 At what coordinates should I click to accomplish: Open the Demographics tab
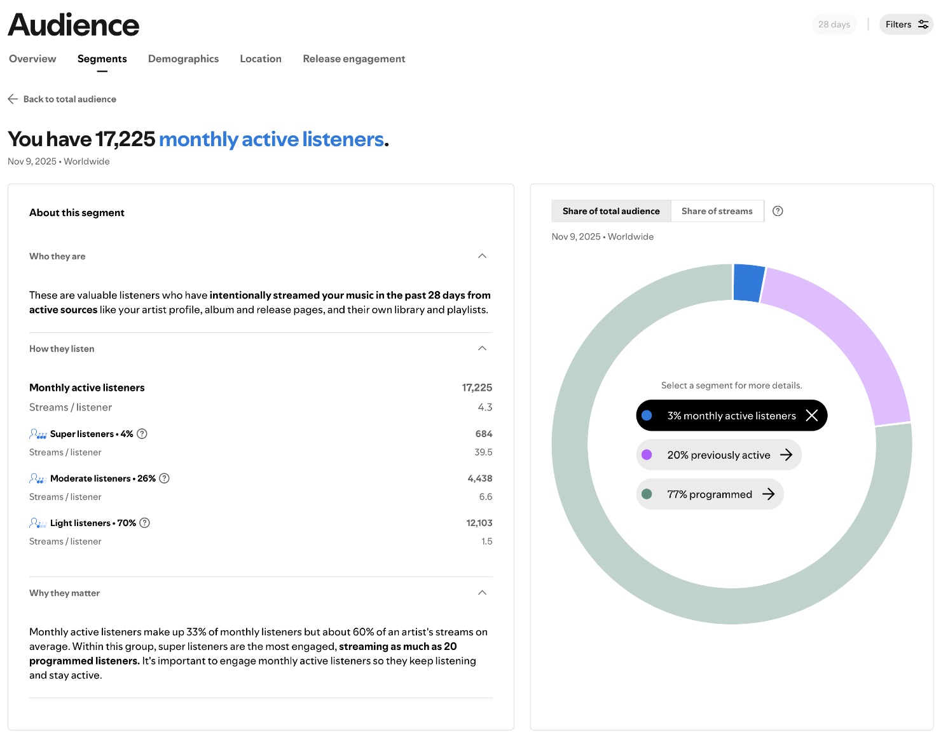[183, 59]
